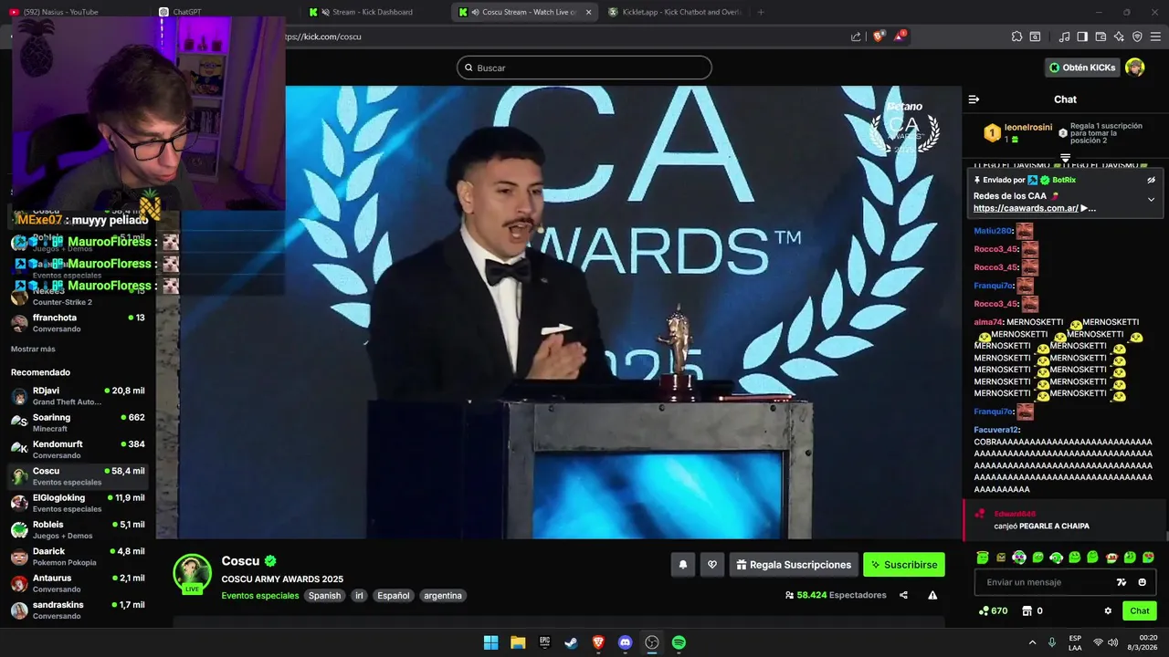Click the irl tag
The image size is (1169, 657).
click(x=359, y=595)
